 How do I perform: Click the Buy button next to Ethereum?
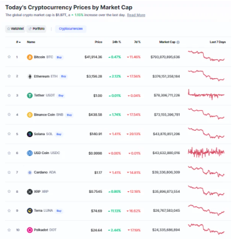[63, 76]
